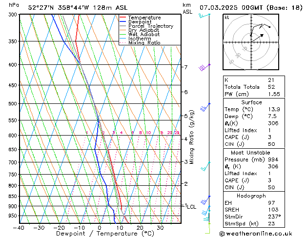Click the StmDir value 237°
Screen dimensions: 307x237
pos(274,217)
